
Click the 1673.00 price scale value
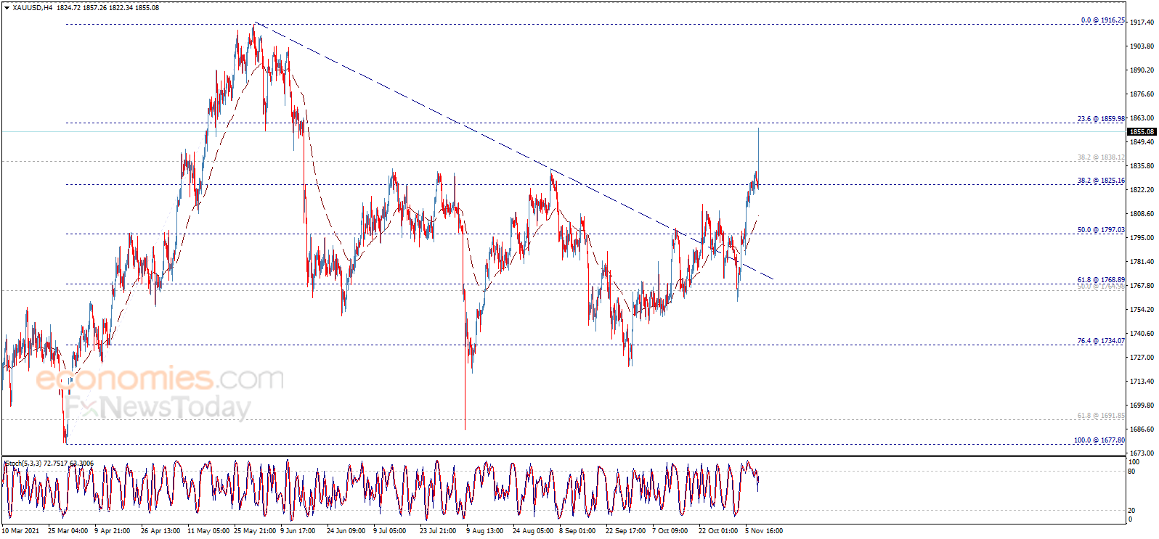point(1142,453)
